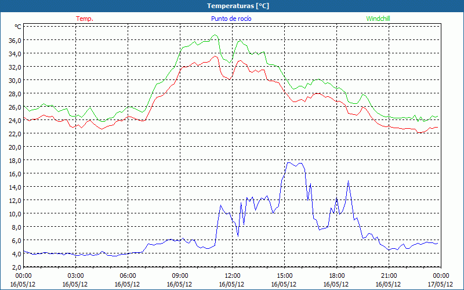Viewport: 464px width, 290px height.
Task: Click the 20,0 y-axis value
Action: pyautogui.click(x=15, y=147)
